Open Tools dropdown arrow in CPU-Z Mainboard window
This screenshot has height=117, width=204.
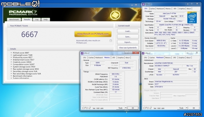(186, 108)
